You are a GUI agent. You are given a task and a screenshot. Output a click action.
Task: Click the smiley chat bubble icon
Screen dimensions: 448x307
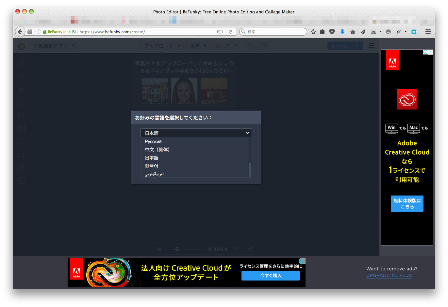(388, 32)
